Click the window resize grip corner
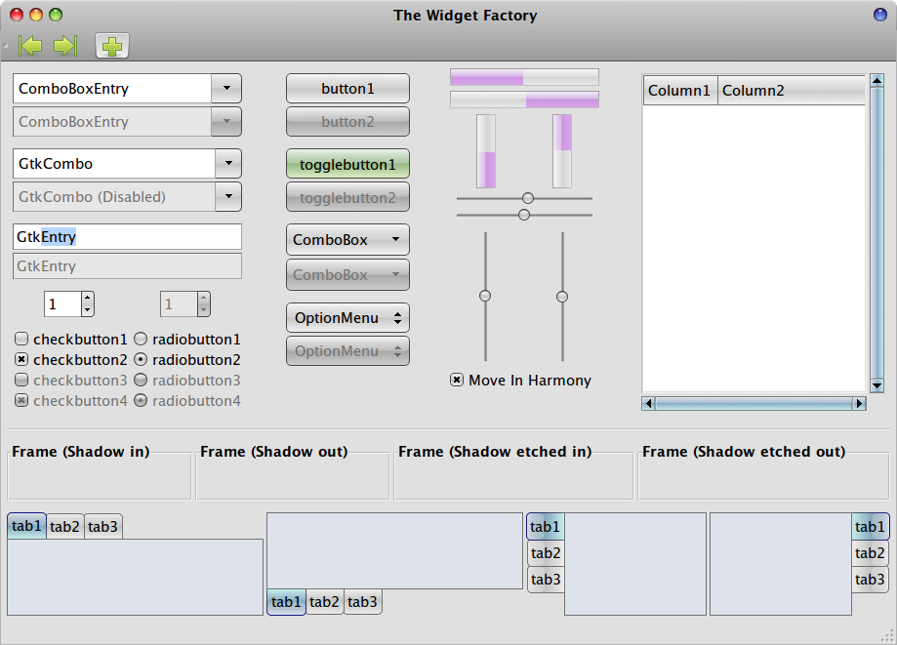The height and width of the screenshot is (645, 897). [x=888, y=636]
